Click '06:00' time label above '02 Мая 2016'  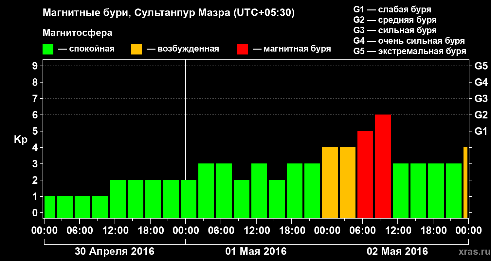point(362,230)
